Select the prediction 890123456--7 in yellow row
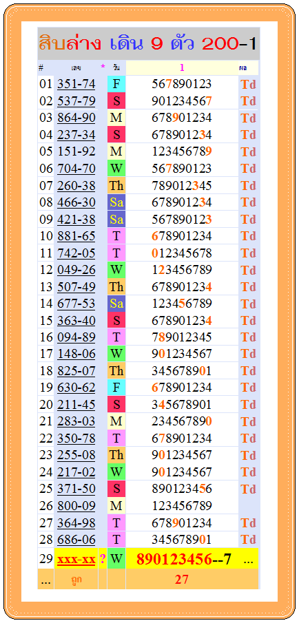Viewport: 299px width, 623px height. (184, 559)
